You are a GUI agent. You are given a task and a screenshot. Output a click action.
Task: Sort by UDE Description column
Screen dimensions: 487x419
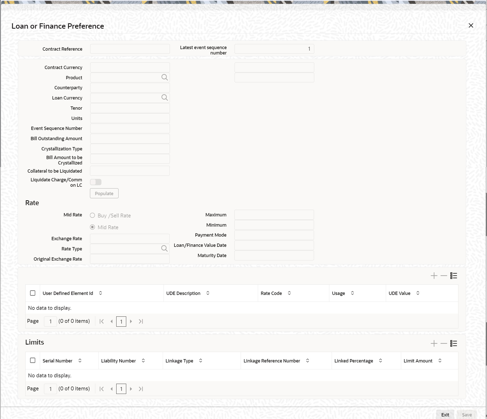tap(208, 293)
